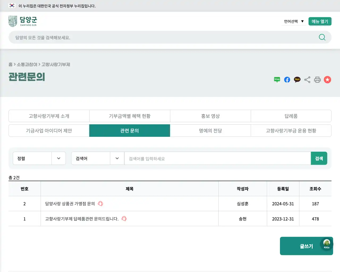
Task: Share page via KakaoTalk
Action: (x=297, y=79)
